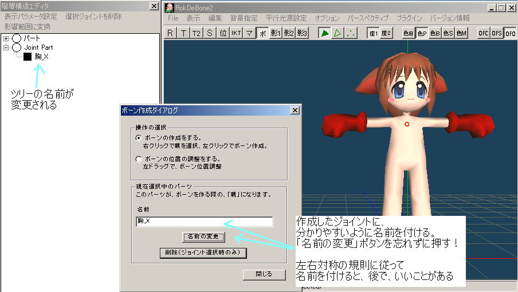Toggle the 色P color mode button
518x292 pixels.
tap(422, 33)
